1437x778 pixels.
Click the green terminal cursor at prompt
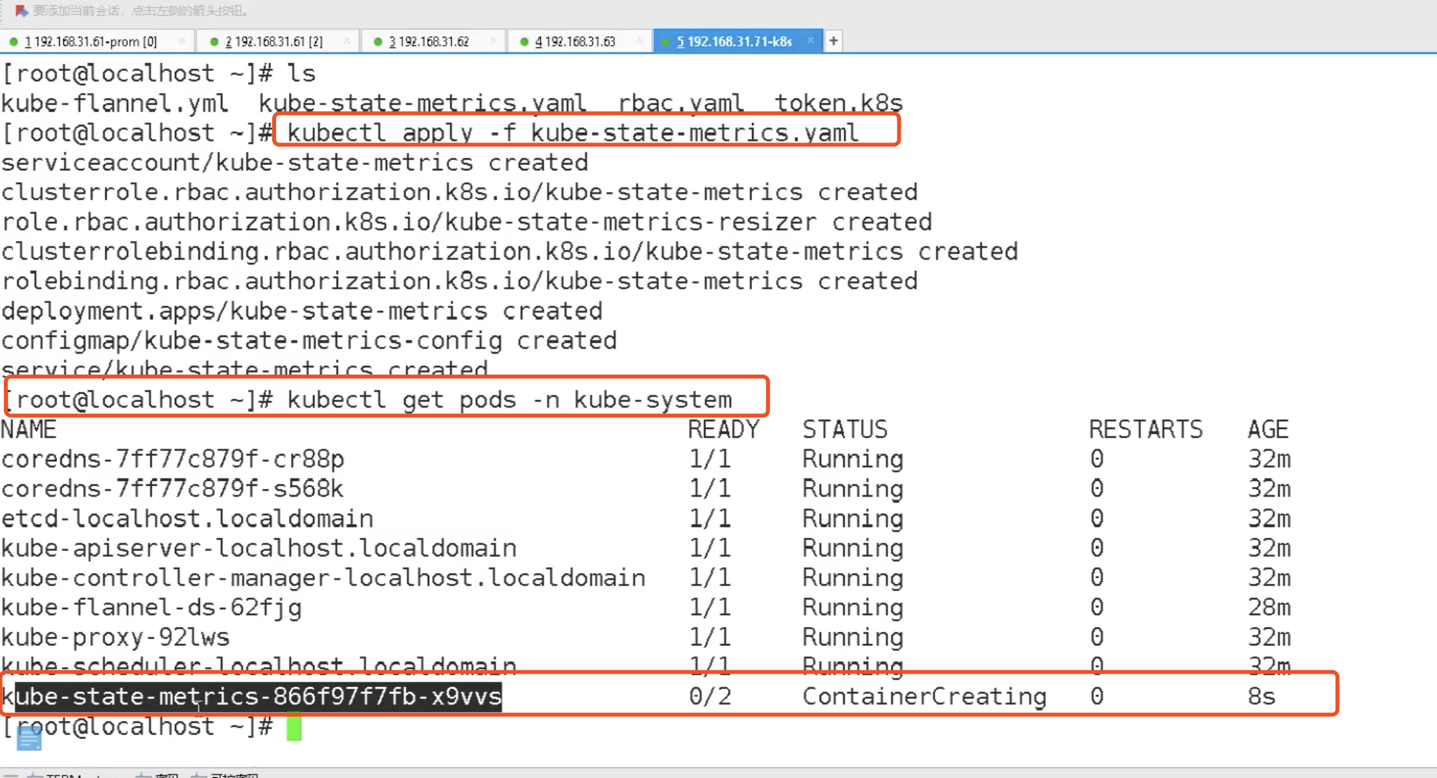(294, 727)
